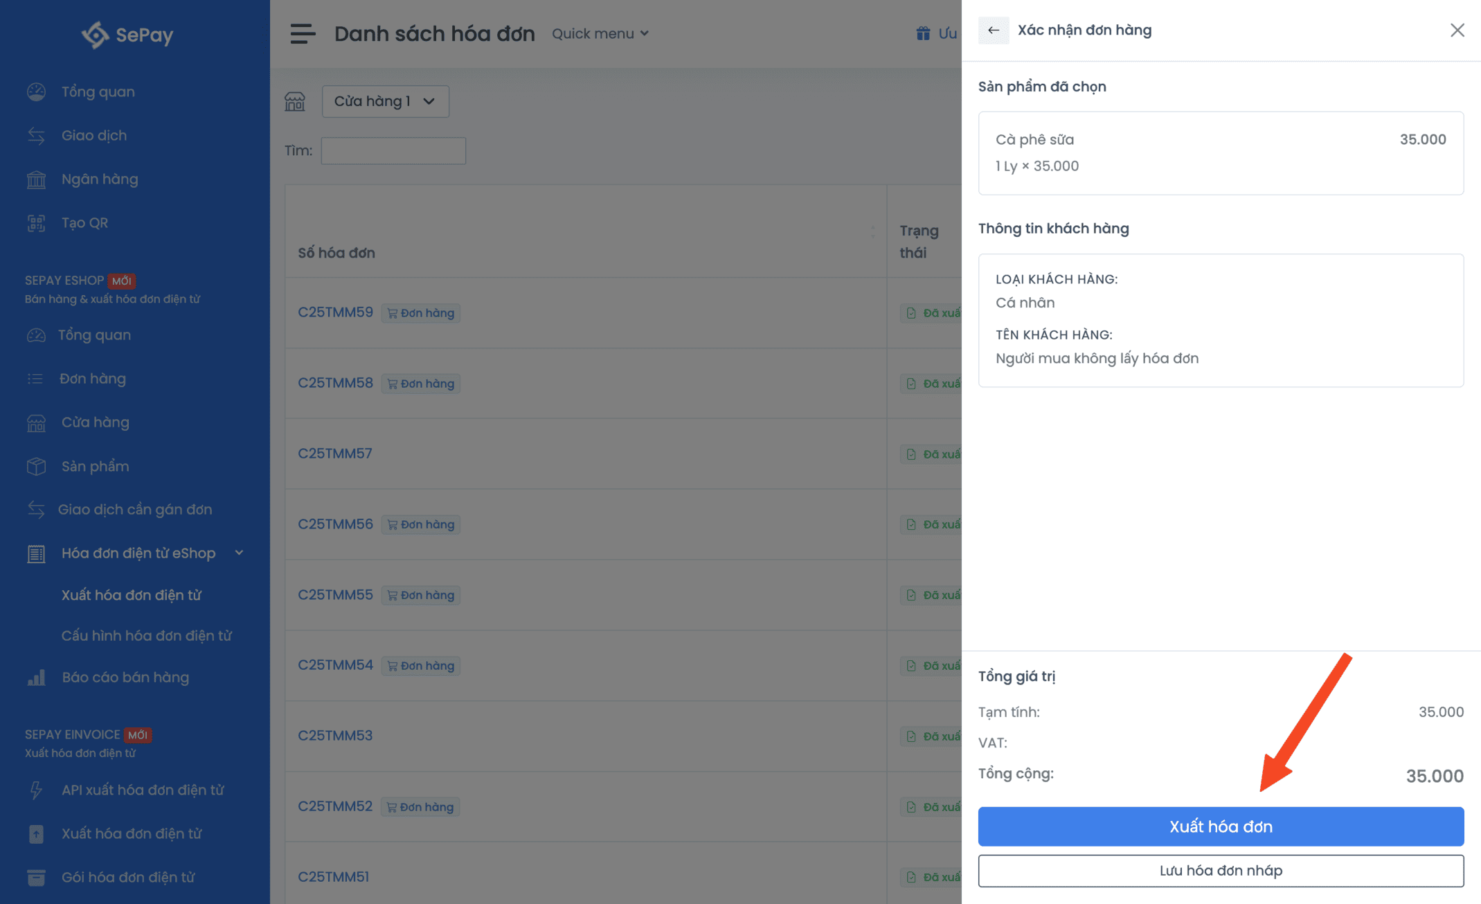Click the Xuất hóa đơn button
1481x904 pixels.
pyautogui.click(x=1220, y=826)
